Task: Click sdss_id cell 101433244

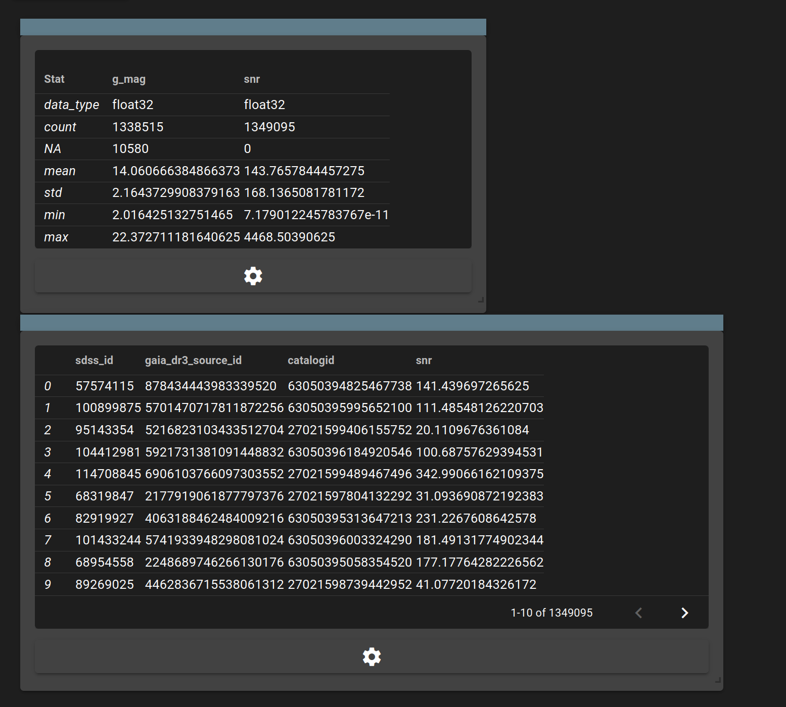Action: 108,540
